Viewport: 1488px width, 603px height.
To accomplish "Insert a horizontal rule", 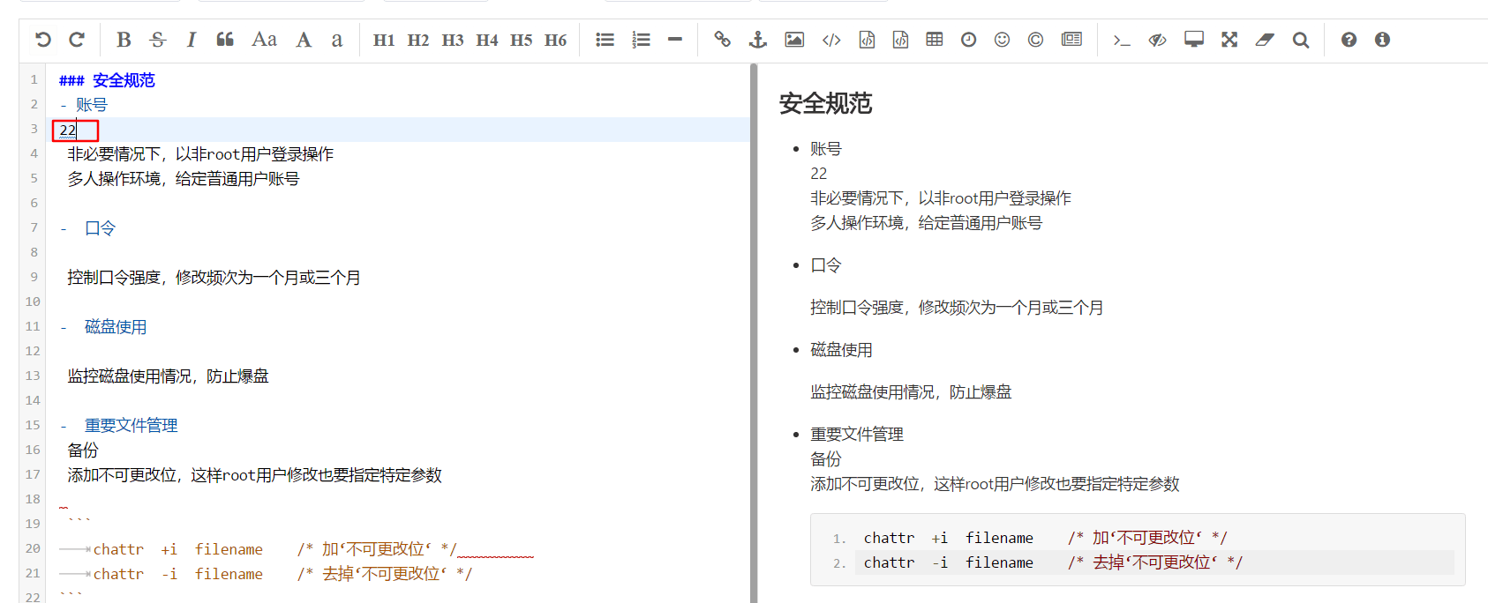I will pyautogui.click(x=675, y=40).
